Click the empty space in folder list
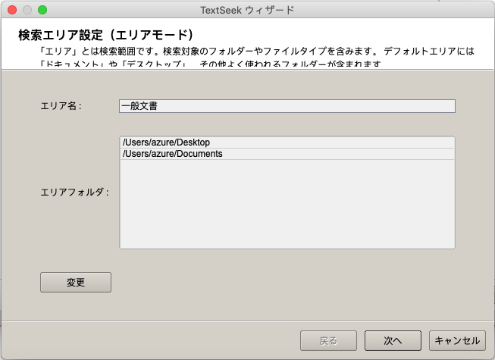This screenshot has width=495, height=360. (287, 205)
